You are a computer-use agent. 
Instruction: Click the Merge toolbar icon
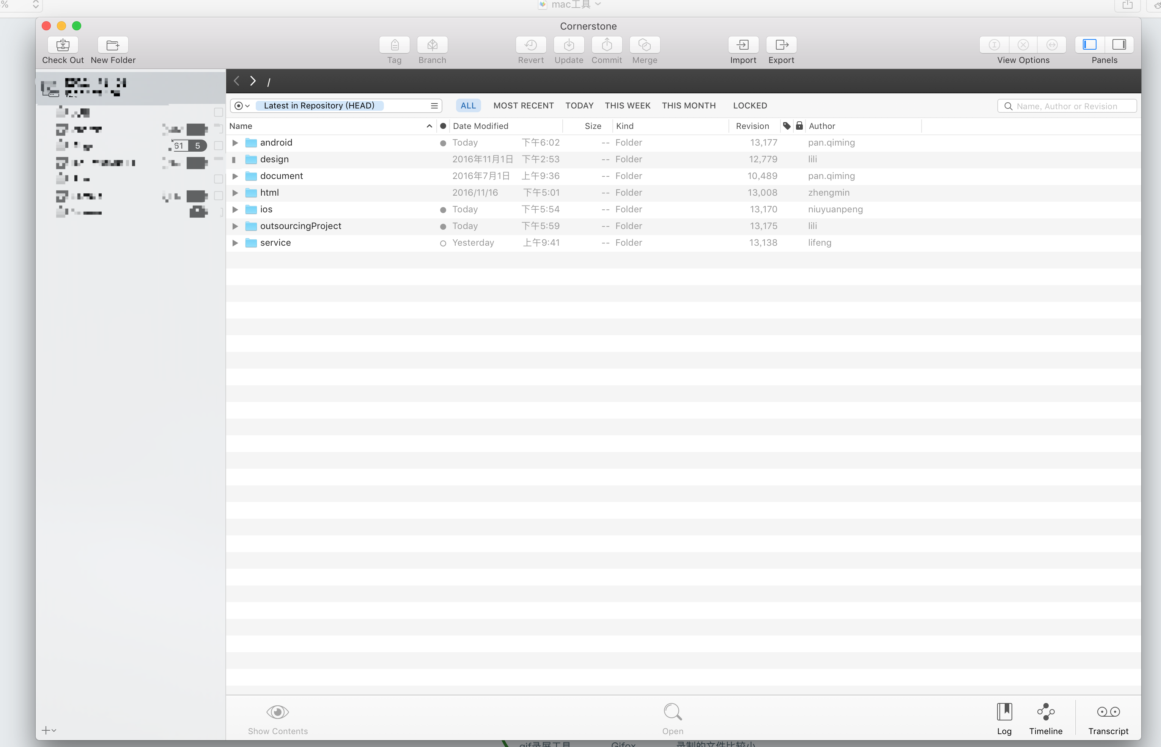click(x=645, y=45)
